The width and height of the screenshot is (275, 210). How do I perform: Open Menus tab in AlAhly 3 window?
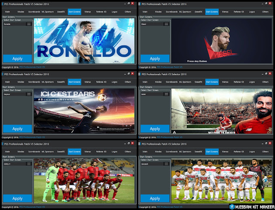click(x=88, y=152)
